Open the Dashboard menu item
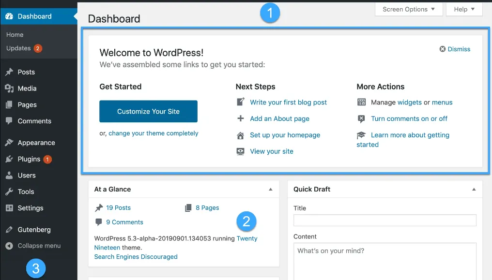492x280 pixels. [x=39, y=16]
